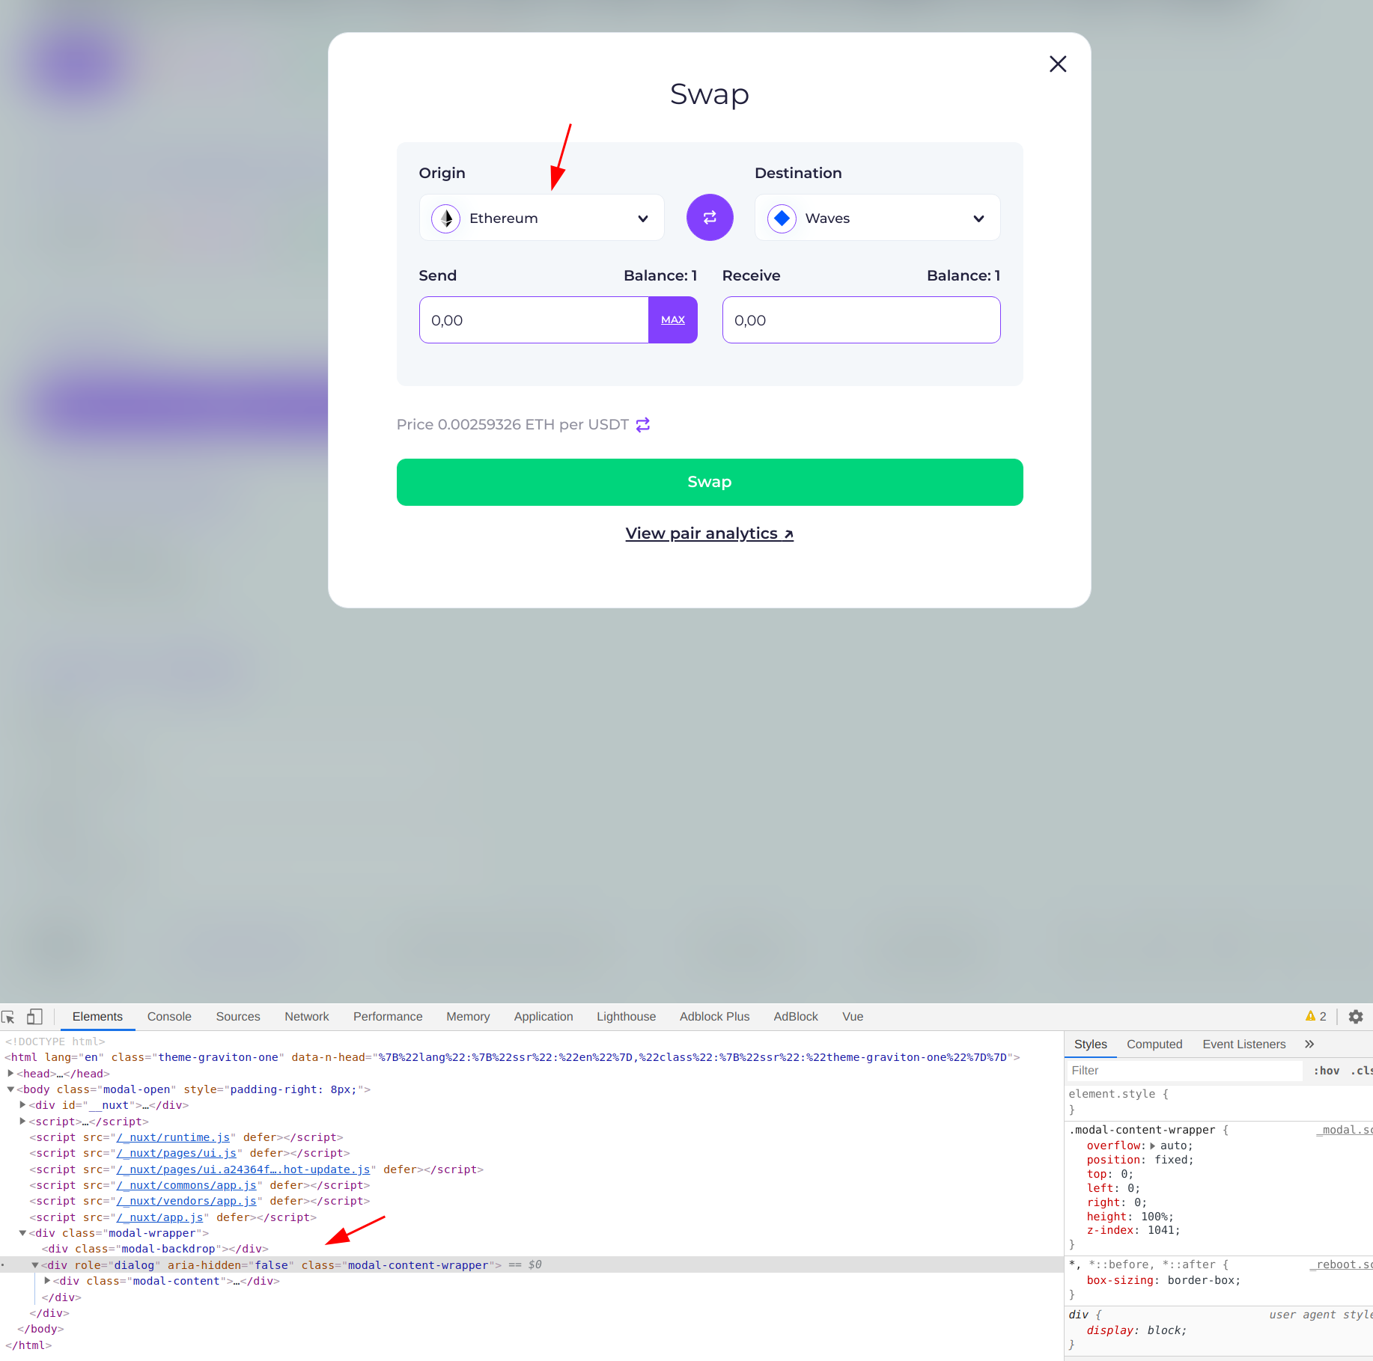Activate the element inspector tool
The image size is (1373, 1361).
pyautogui.click(x=9, y=1017)
